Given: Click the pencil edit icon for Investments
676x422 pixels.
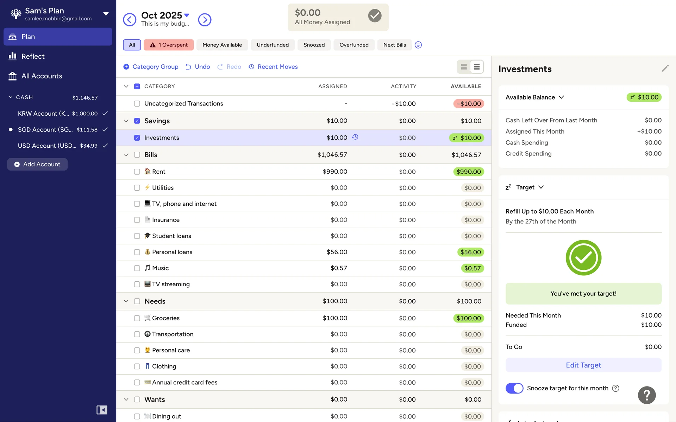Looking at the screenshot, I should click(665, 69).
